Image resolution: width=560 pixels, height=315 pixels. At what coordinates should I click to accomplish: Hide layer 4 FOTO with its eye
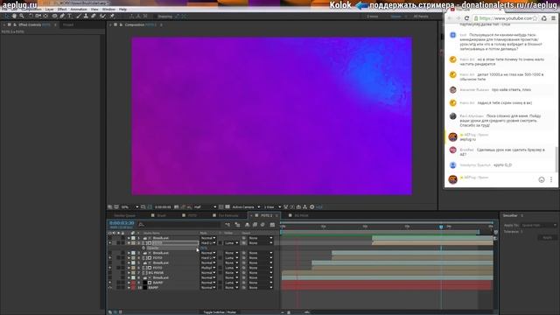point(110,258)
